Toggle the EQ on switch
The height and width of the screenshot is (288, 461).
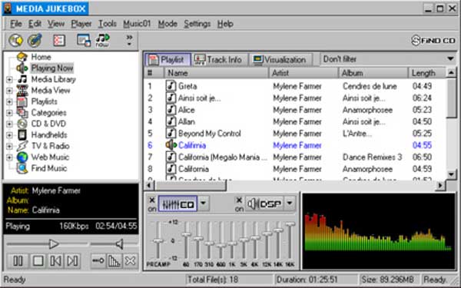tap(151, 204)
